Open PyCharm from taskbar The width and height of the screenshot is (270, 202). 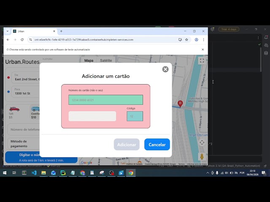63,173
